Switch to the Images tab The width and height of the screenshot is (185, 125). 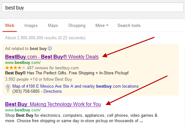click(x=31, y=25)
